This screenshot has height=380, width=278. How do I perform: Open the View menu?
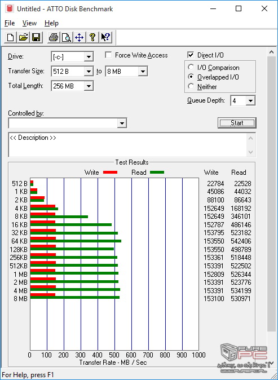tap(29, 23)
